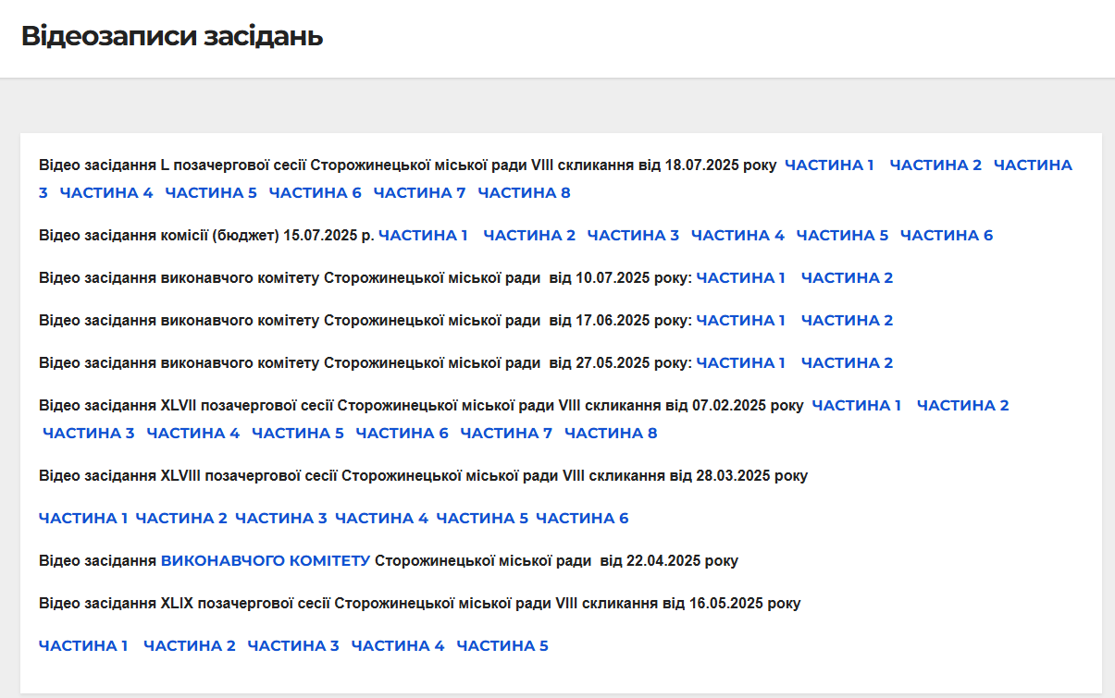This screenshot has height=698, width=1115.
Task: Open ЧАСТИНА 1 of XLIX session 16.05.2025
Action: click(83, 646)
